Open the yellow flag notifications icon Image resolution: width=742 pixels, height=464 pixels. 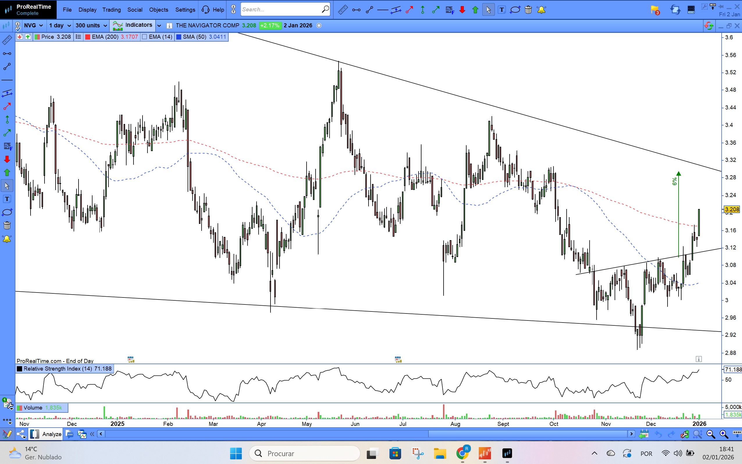pos(655,10)
